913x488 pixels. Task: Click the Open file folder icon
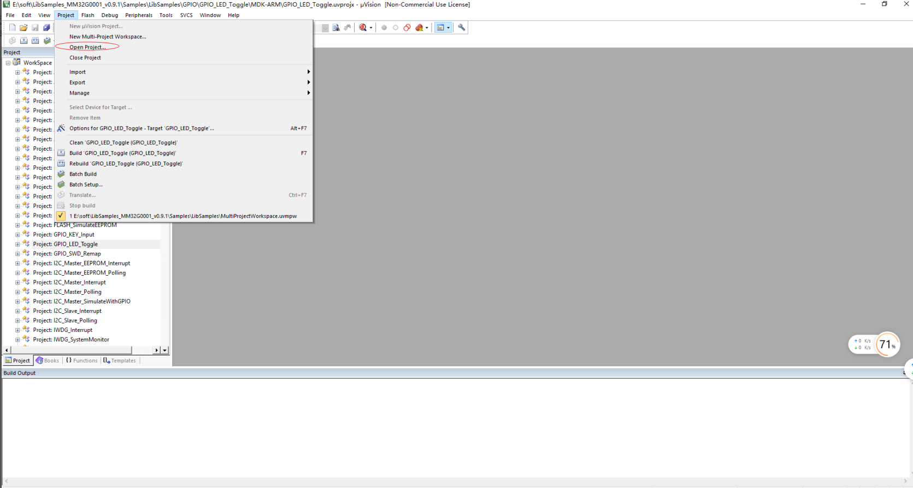pyautogui.click(x=23, y=27)
